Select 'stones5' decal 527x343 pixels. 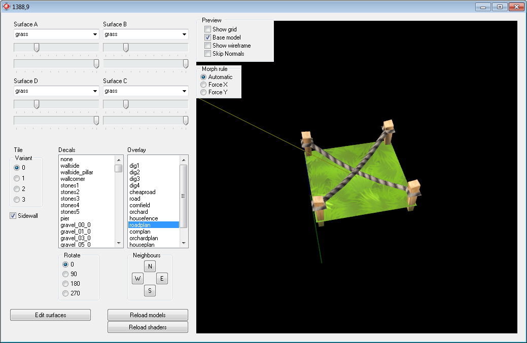[x=87, y=212]
